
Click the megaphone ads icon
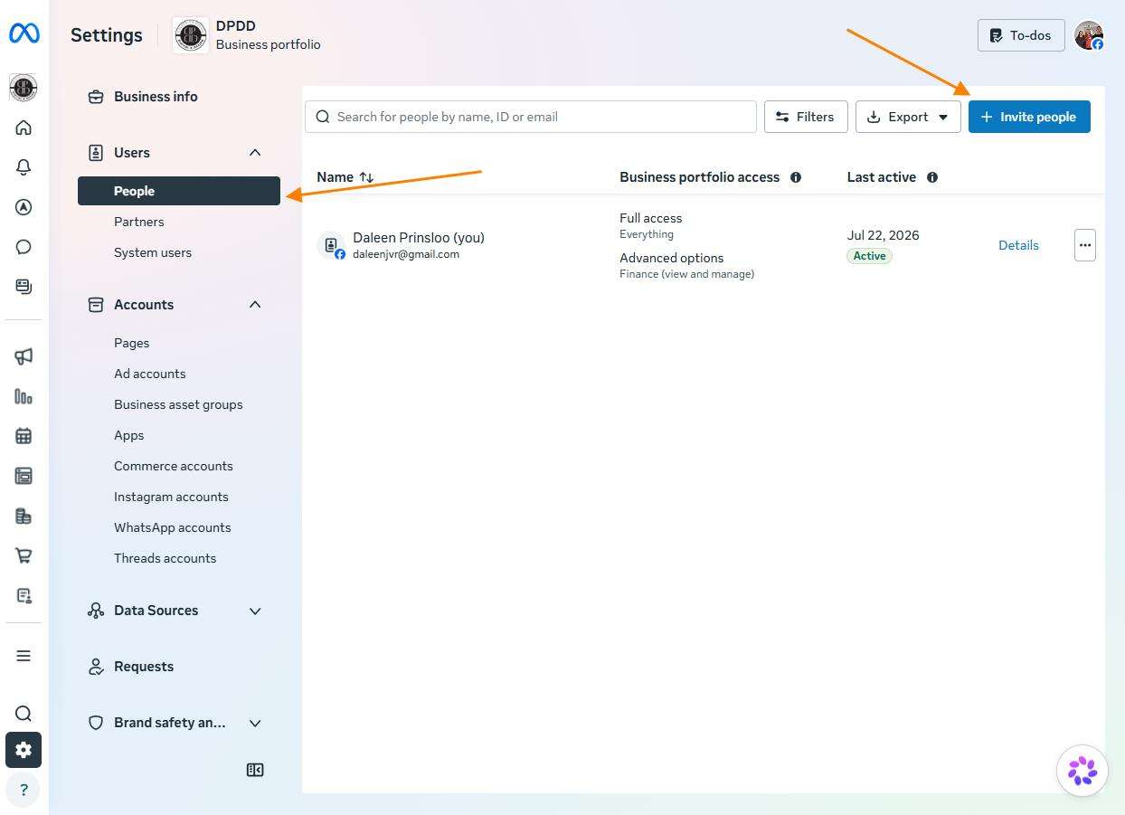tap(24, 356)
